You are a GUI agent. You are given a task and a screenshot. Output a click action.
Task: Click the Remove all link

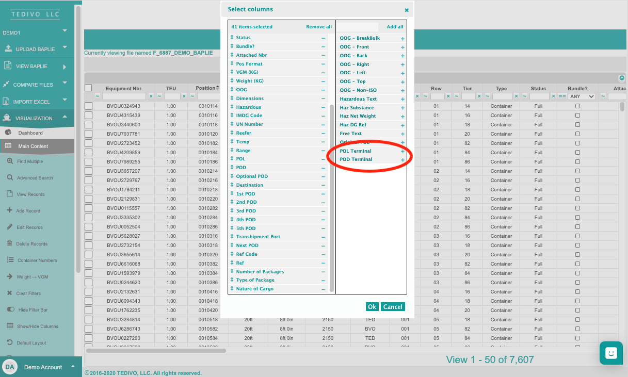[319, 27]
